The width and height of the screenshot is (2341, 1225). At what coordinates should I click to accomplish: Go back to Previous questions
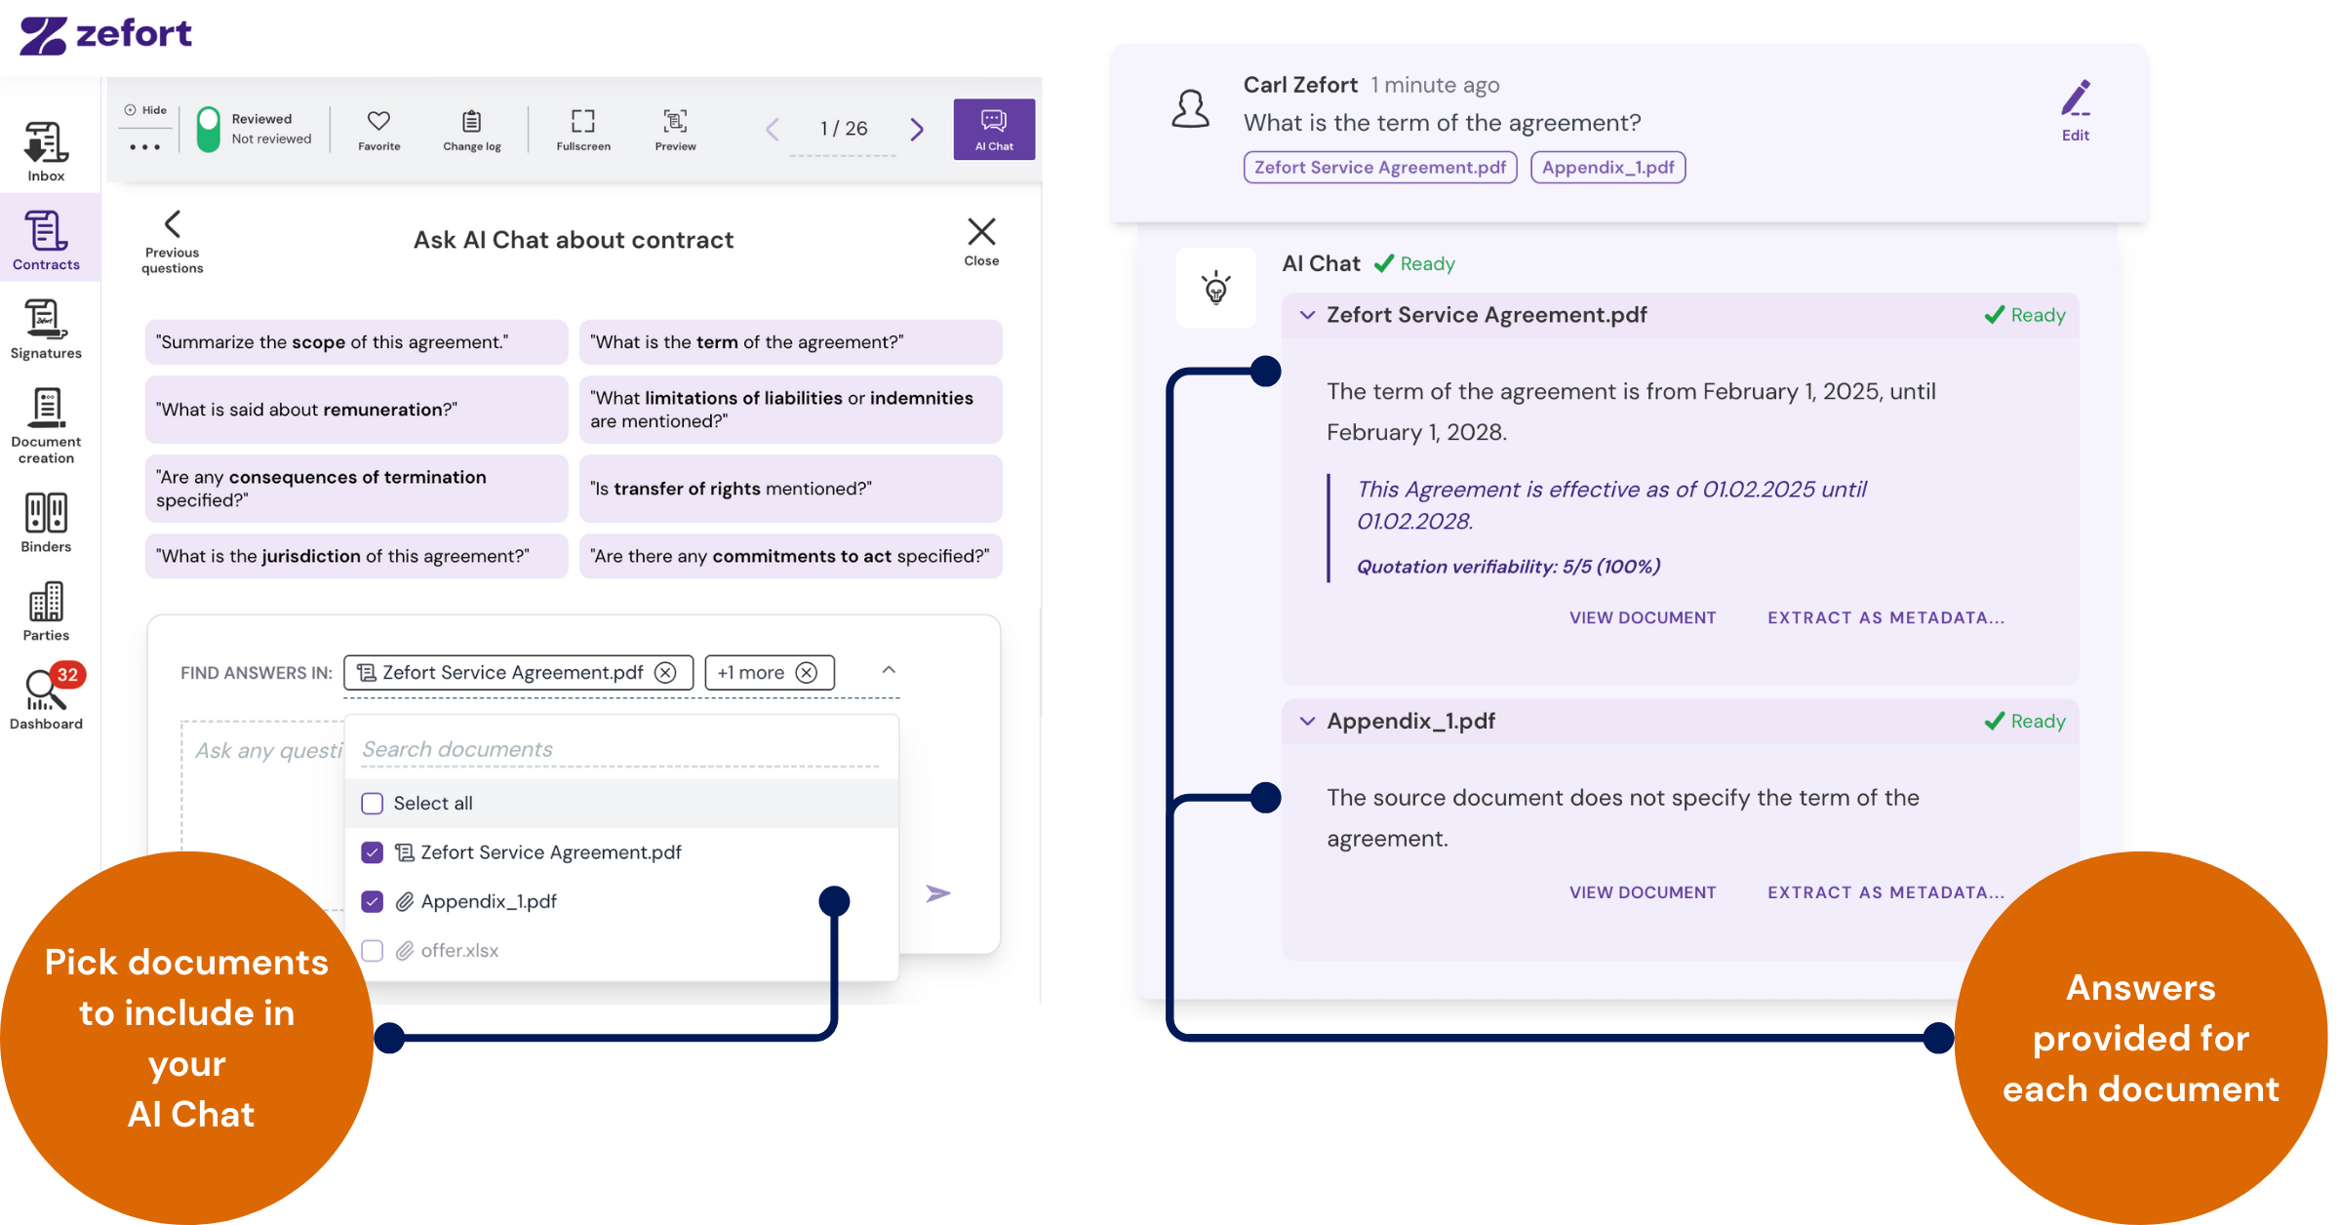173,242
